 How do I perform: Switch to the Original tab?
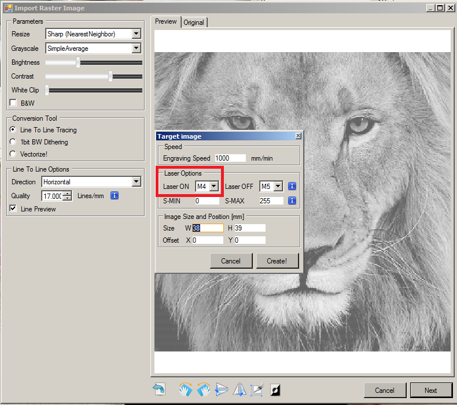tap(194, 23)
